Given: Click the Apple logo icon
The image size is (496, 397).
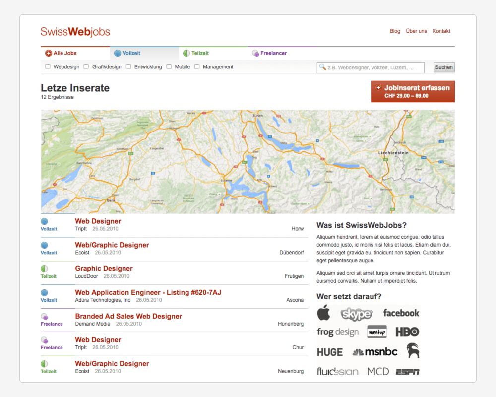Looking at the screenshot, I should click(323, 313).
